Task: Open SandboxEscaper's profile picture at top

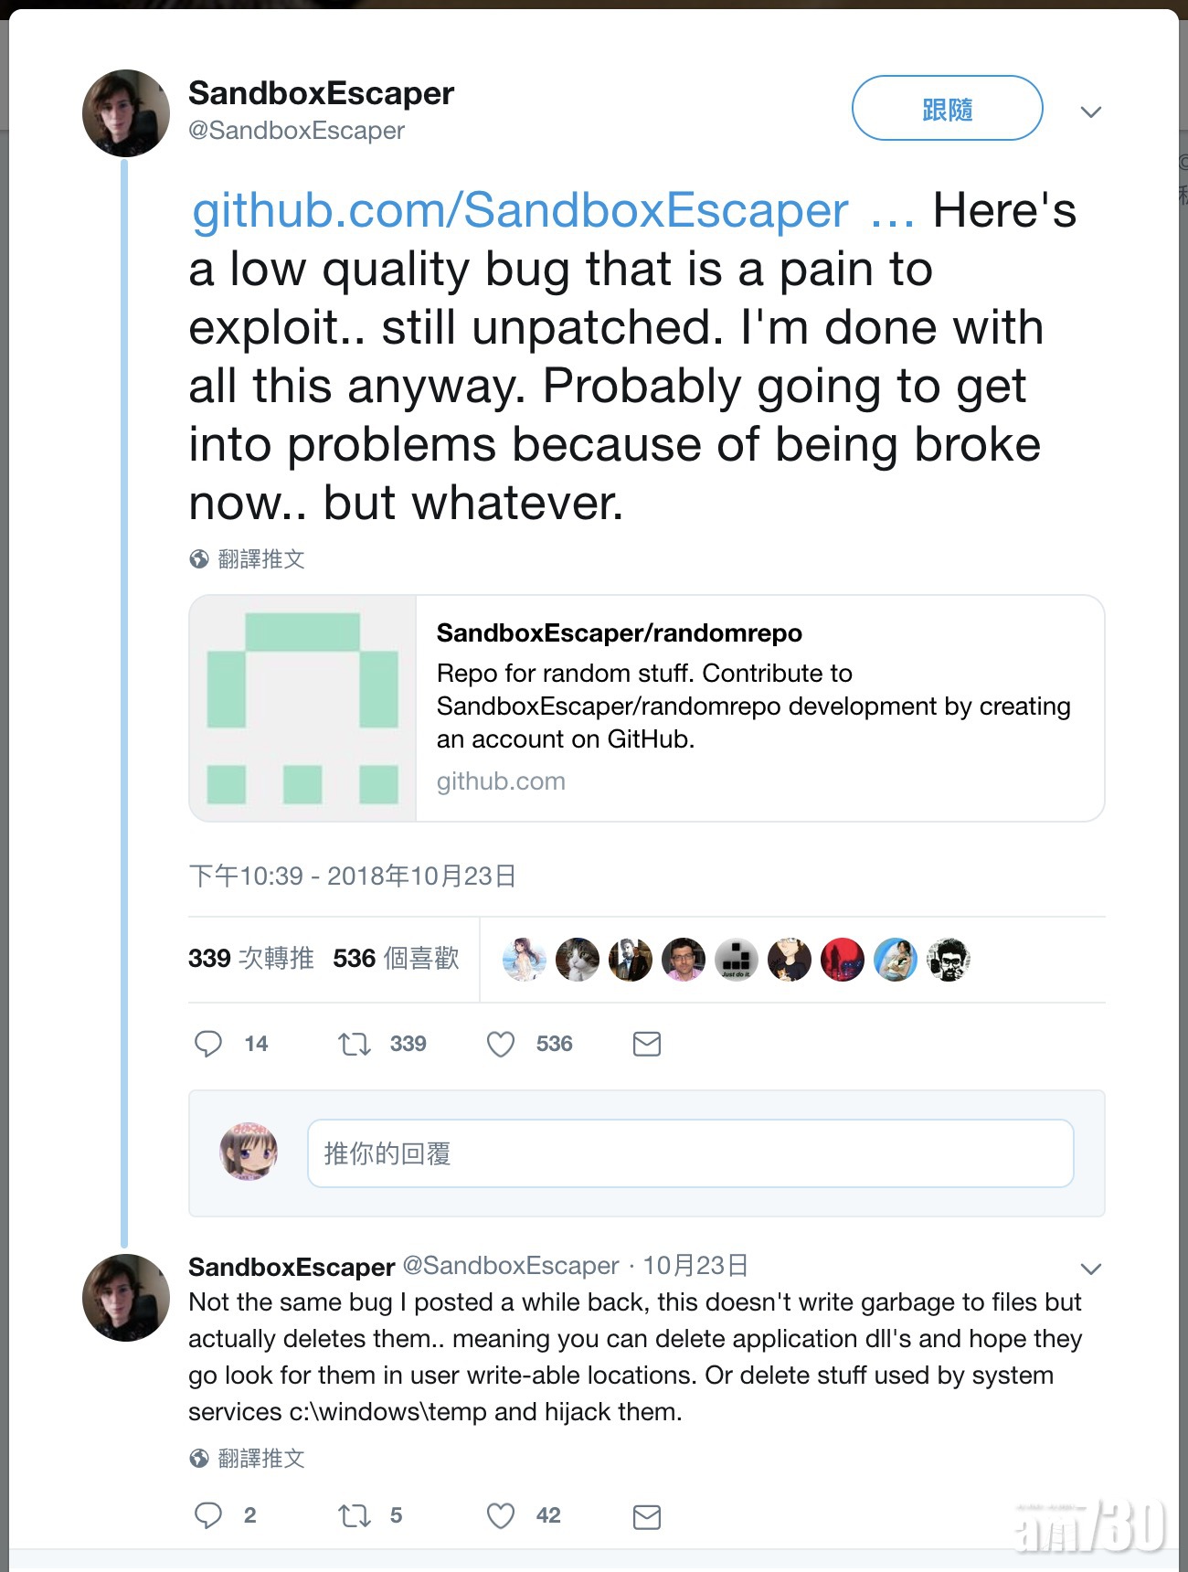Action: click(126, 113)
